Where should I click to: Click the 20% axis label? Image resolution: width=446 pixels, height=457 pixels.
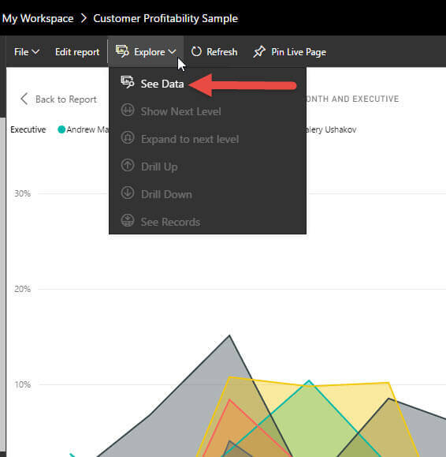pos(22,289)
